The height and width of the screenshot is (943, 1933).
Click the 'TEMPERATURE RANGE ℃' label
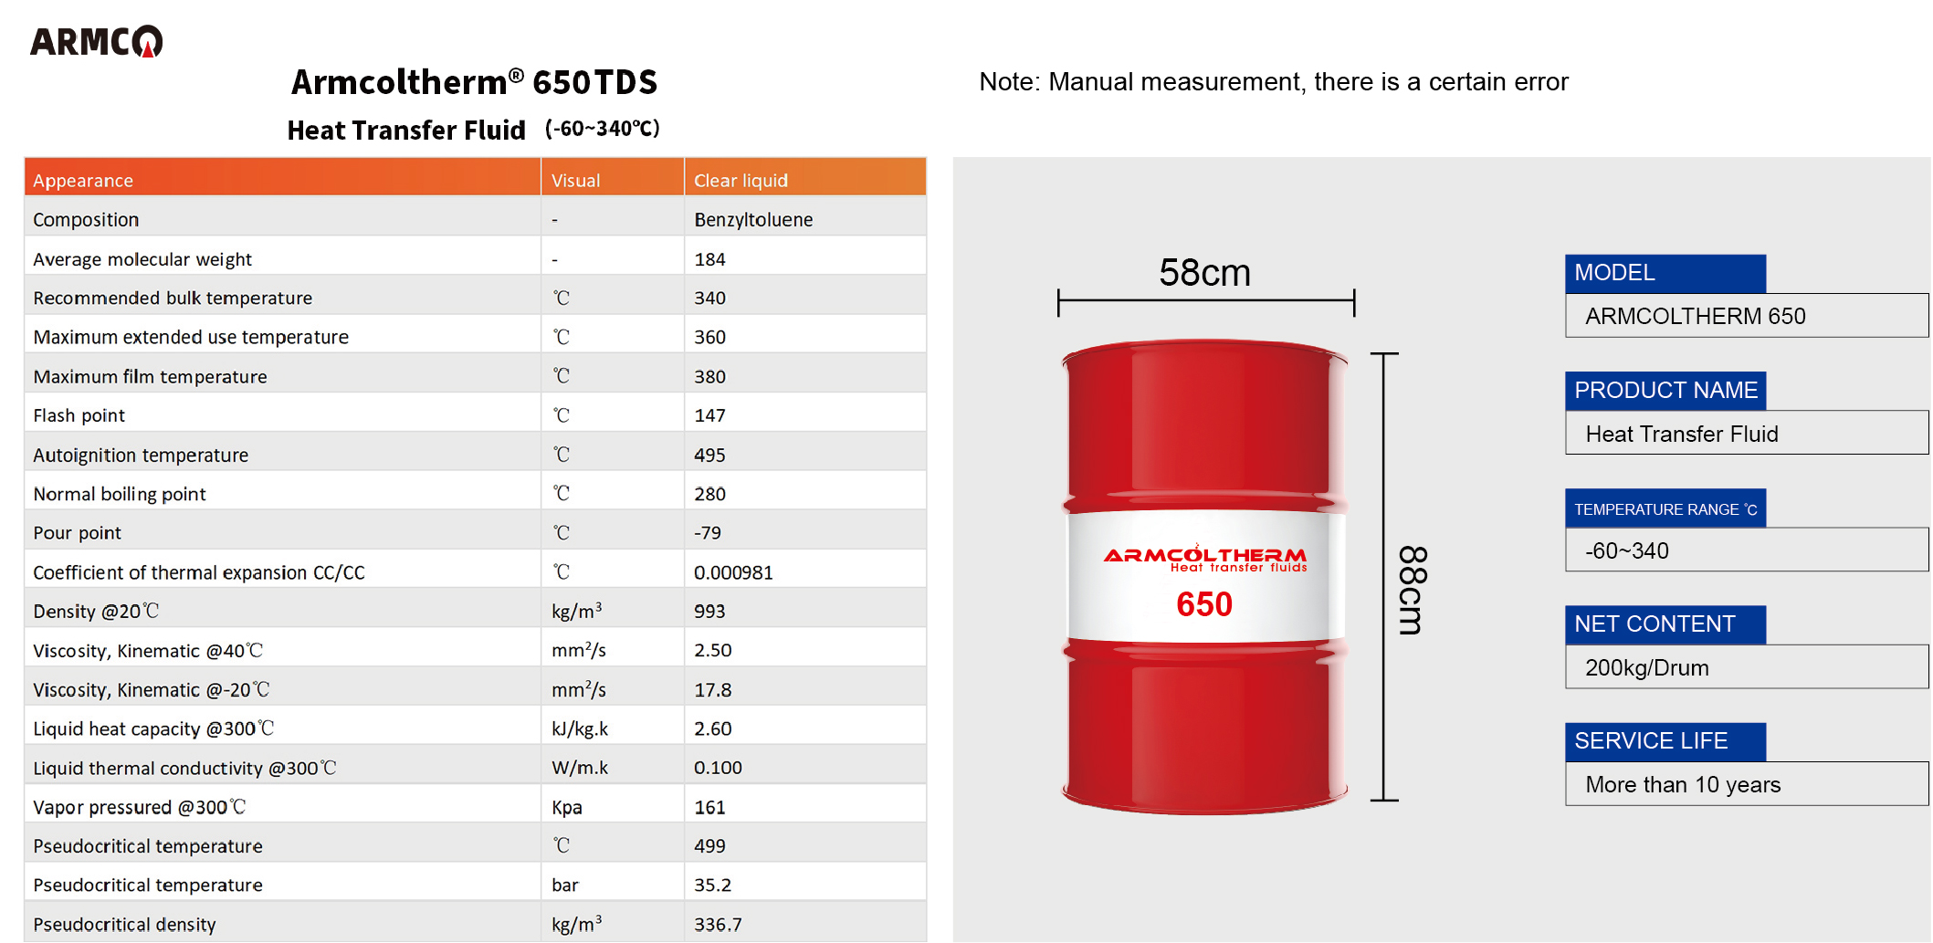click(x=1665, y=508)
